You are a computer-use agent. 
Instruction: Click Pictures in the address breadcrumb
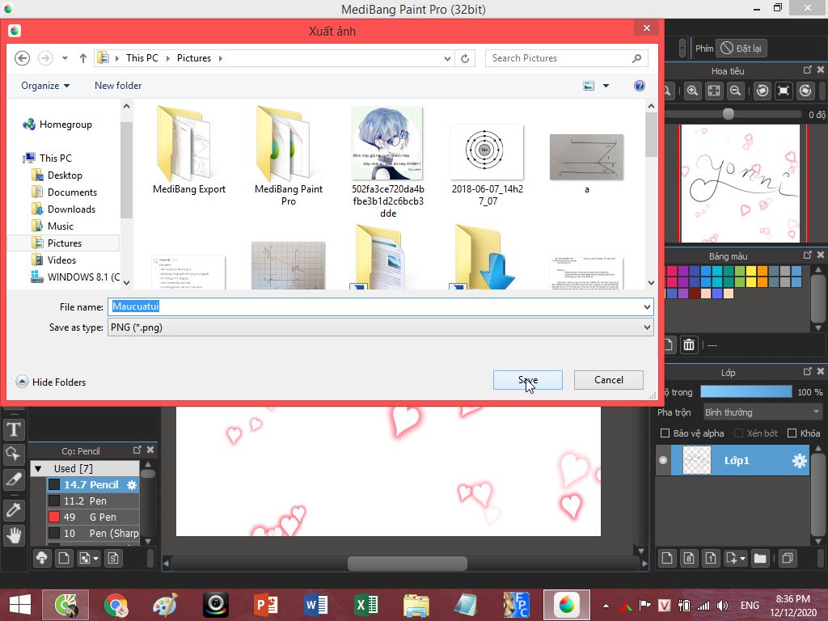(x=194, y=58)
